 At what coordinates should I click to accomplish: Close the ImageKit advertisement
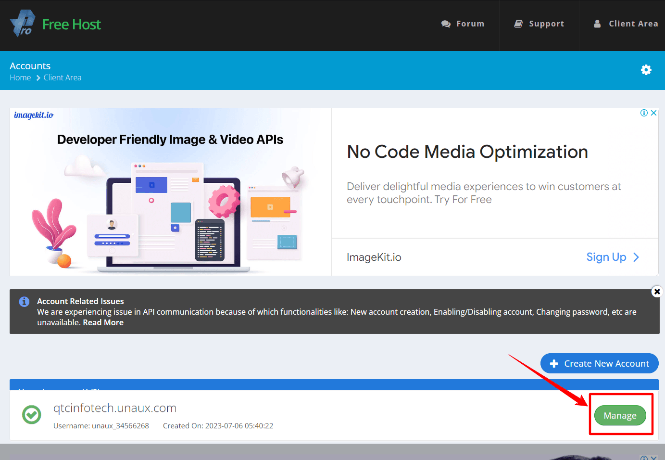click(653, 113)
